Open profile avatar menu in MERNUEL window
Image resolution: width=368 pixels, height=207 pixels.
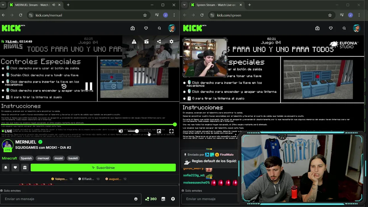click(172, 28)
